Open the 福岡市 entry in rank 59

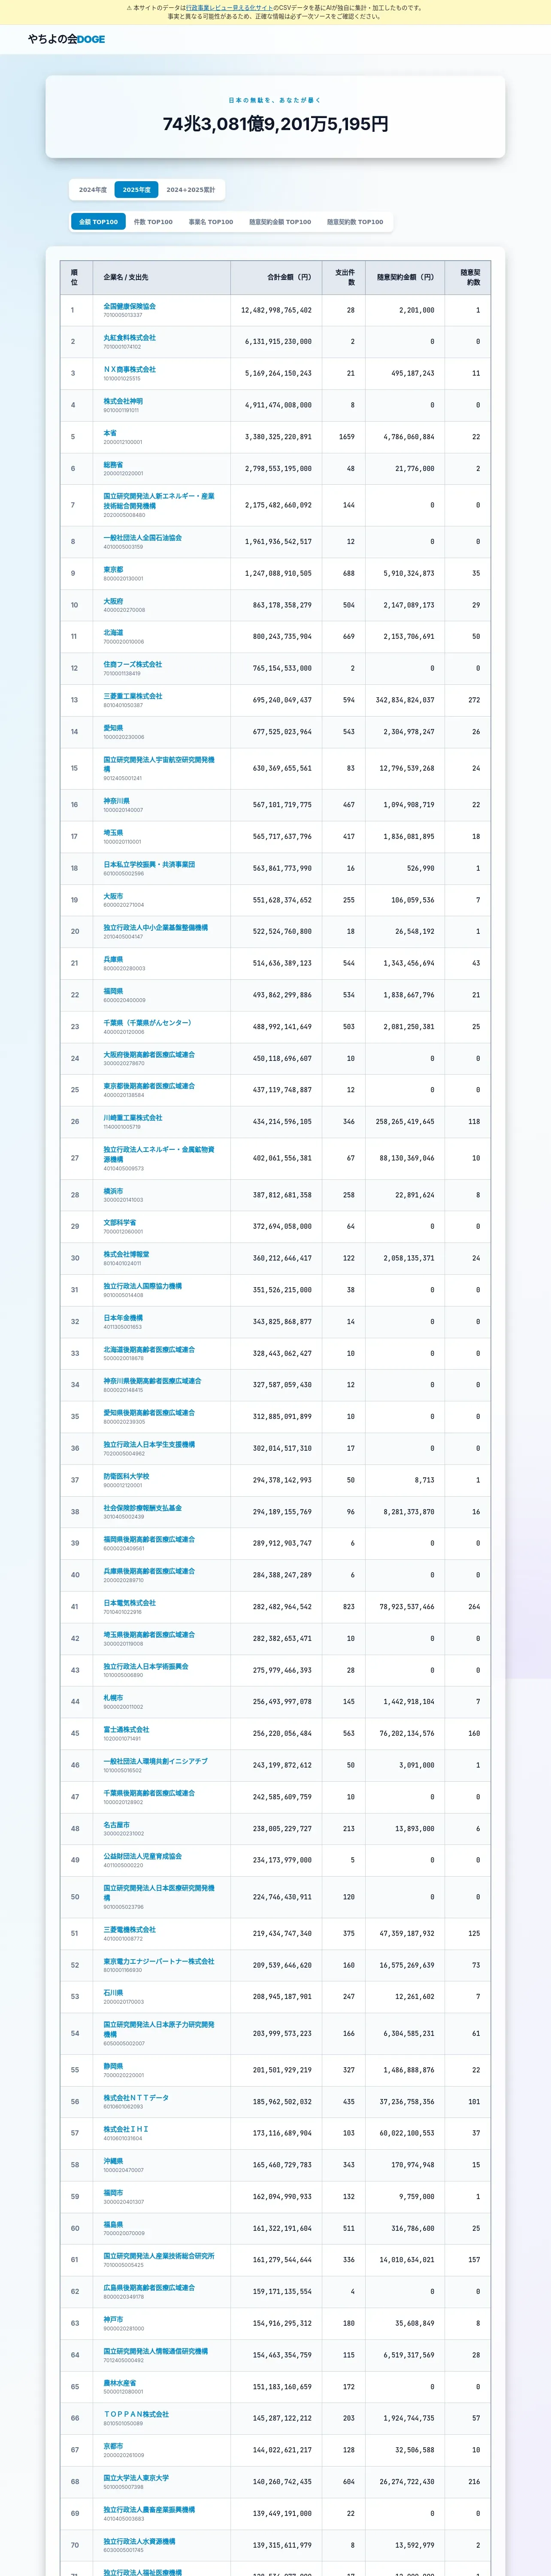113,2193
